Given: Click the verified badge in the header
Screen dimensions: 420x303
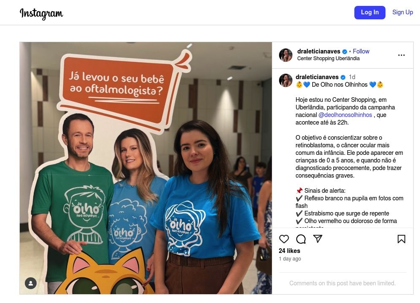Looking at the screenshot, I should point(345,51).
